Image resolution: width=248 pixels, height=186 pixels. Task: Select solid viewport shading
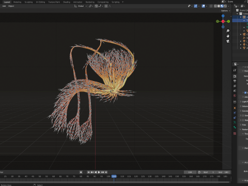point(219,6)
